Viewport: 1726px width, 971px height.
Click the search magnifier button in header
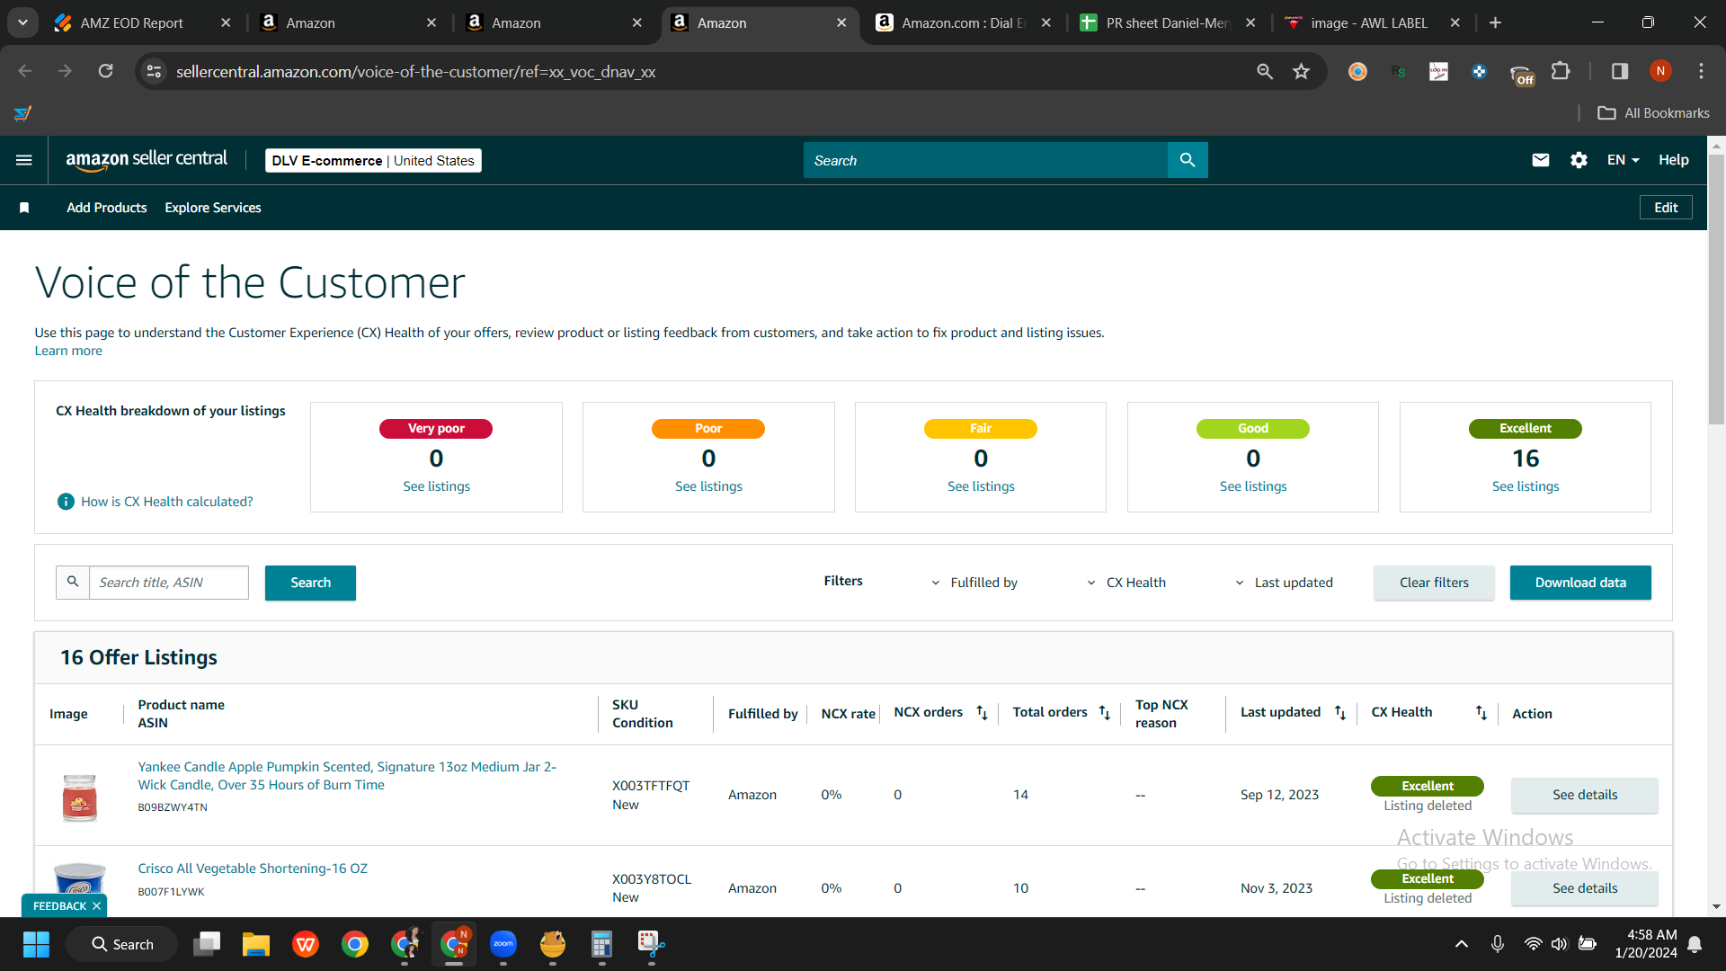click(1188, 160)
